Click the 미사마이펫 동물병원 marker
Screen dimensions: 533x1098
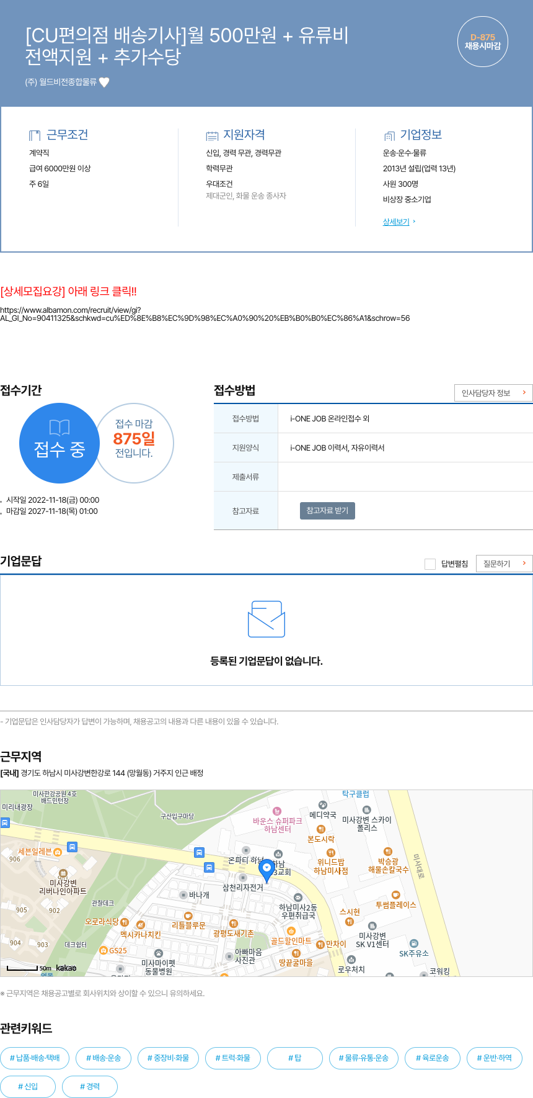coord(159,953)
